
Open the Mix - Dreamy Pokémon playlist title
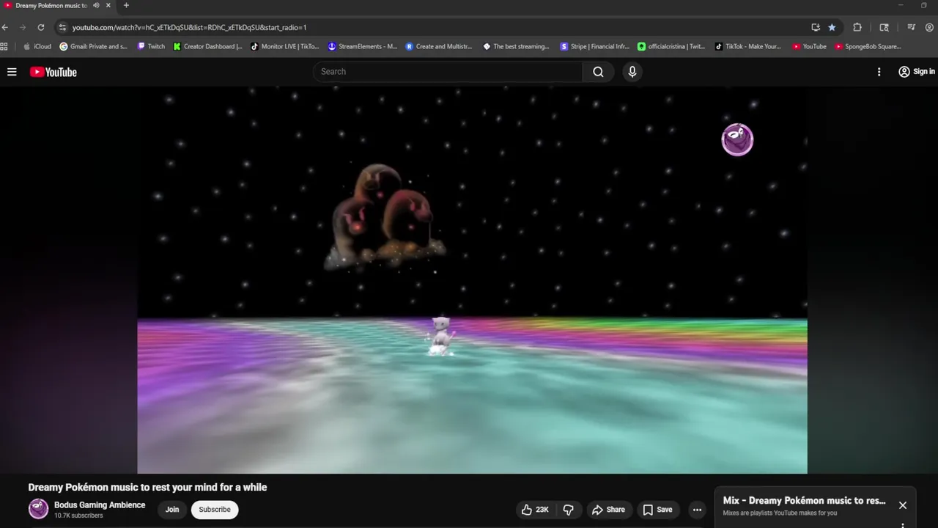(804, 501)
